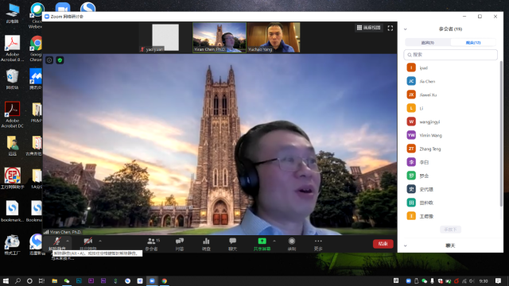The image size is (509, 286).
Task: Click the ZT avatar icon
Action: [x=411, y=149]
